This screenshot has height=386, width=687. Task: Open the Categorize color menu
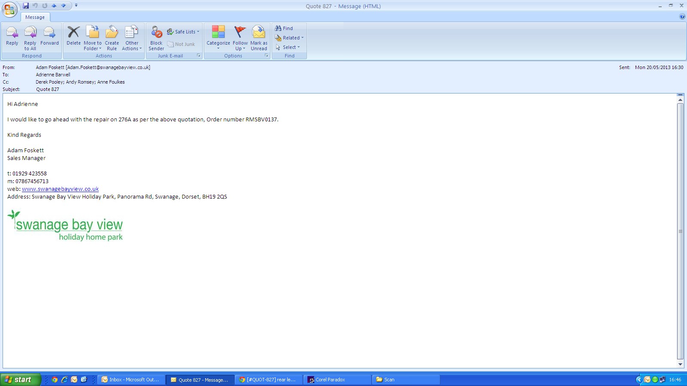click(218, 38)
